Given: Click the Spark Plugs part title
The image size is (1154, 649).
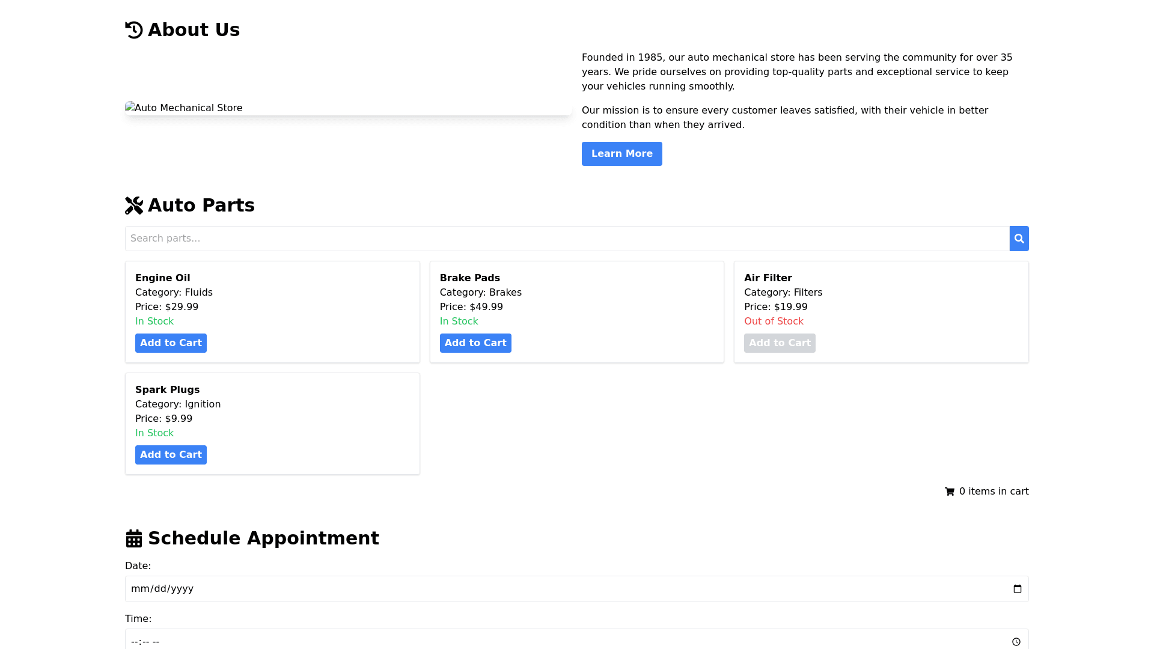Looking at the screenshot, I should [167, 390].
